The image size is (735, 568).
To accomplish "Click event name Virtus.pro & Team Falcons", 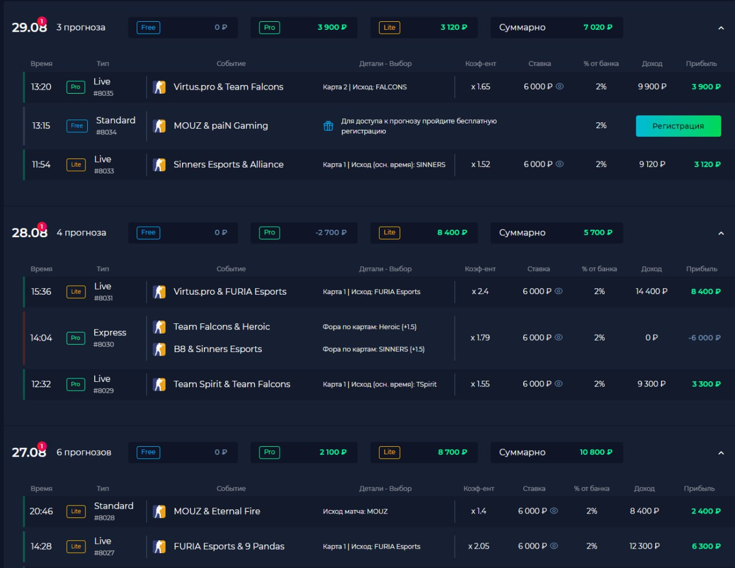I will [x=229, y=87].
